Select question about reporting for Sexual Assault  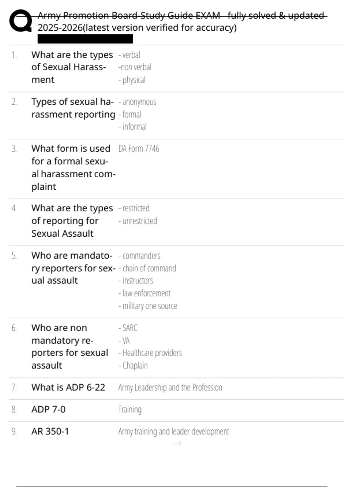pyautogui.click(x=72, y=221)
